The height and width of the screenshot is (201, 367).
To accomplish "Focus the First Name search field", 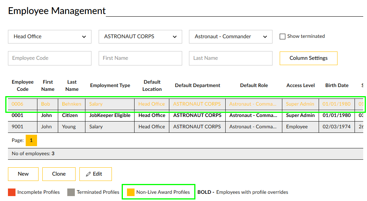I will click(140, 58).
